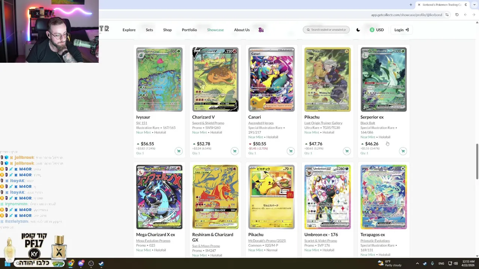The image size is (479, 269).
Task: Open the Lost Origin Trainer Gallery link
Action: coord(323,123)
